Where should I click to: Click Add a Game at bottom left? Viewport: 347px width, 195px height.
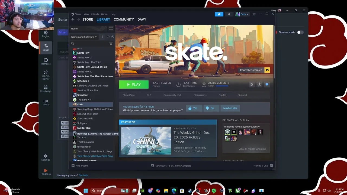80,166
